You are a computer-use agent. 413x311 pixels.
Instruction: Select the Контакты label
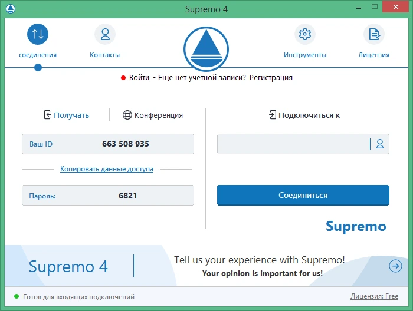[105, 55]
